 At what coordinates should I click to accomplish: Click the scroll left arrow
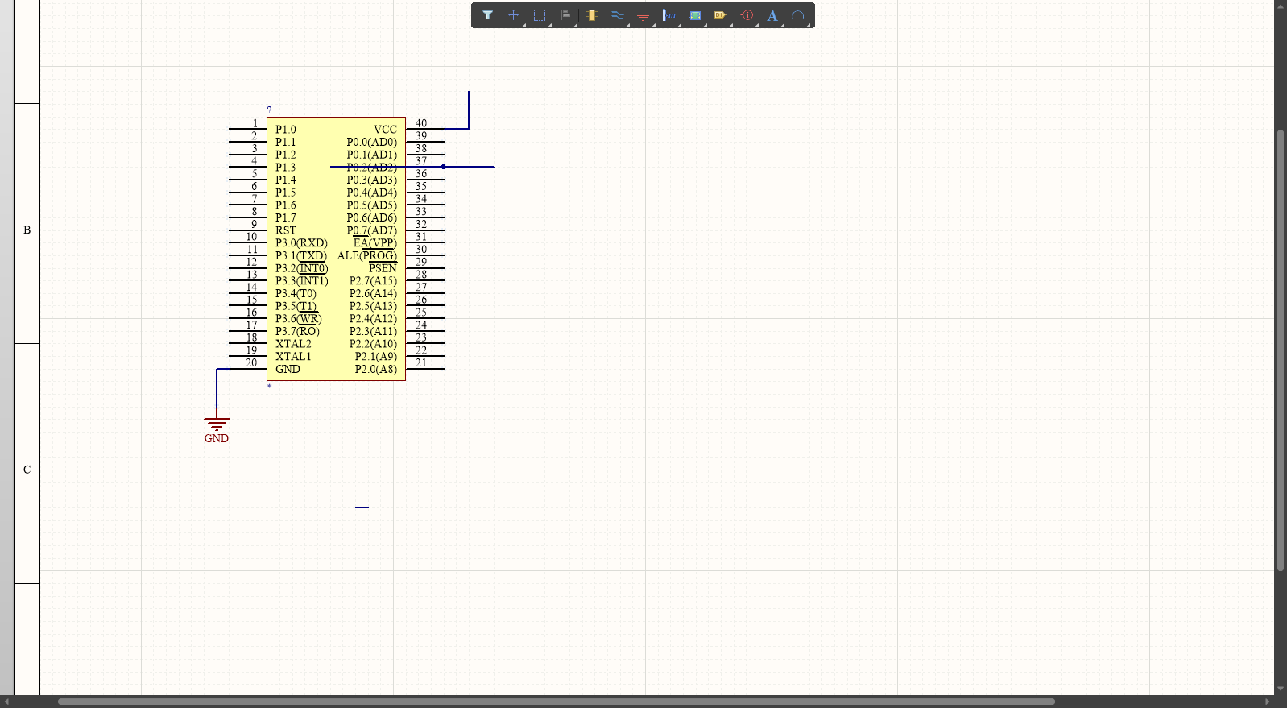point(6,702)
